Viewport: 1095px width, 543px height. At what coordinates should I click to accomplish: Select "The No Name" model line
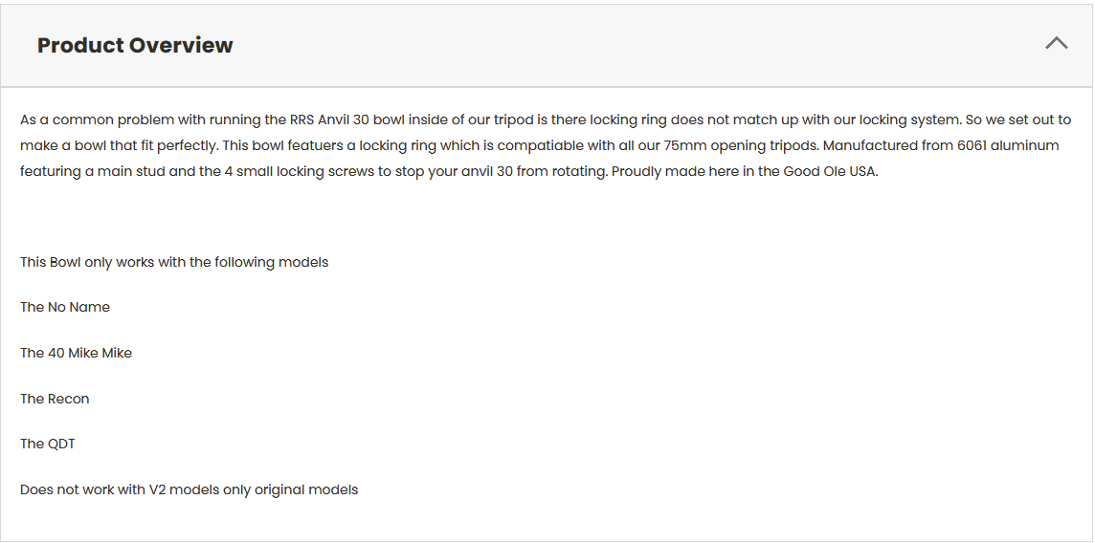[65, 308]
